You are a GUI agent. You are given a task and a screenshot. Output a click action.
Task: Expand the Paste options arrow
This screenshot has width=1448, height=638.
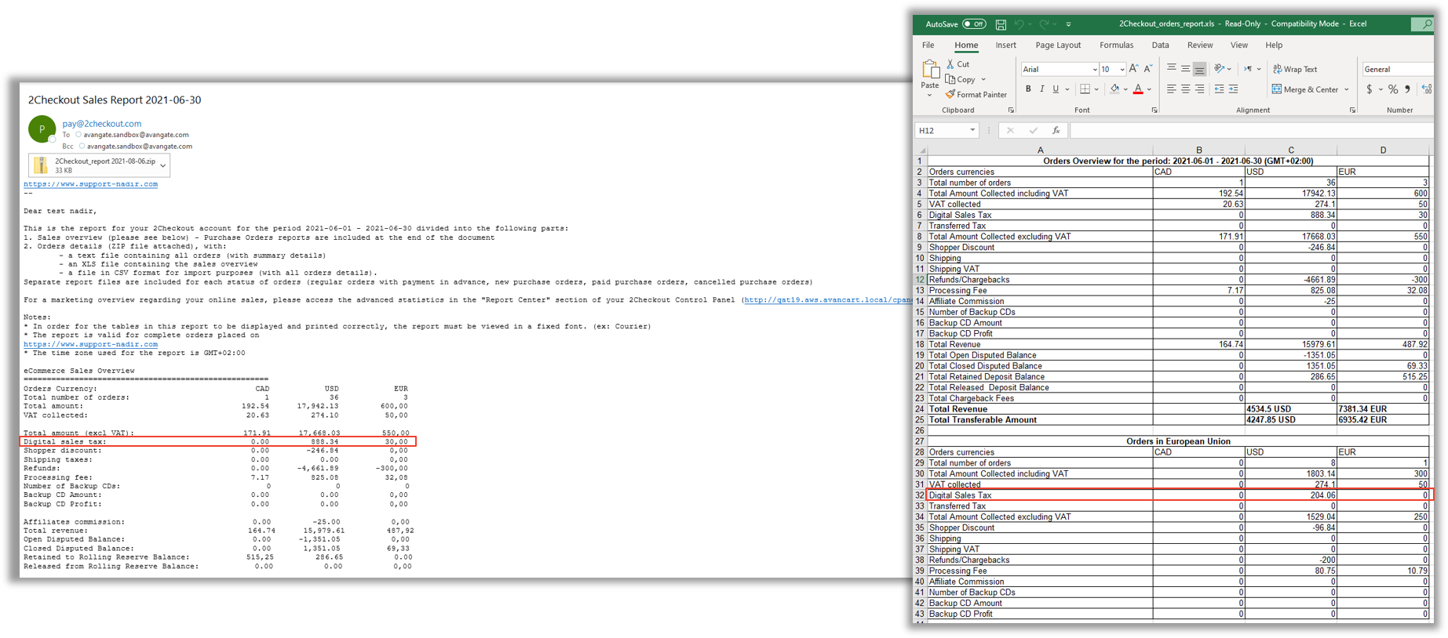pyautogui.click(x=930, y=96)
